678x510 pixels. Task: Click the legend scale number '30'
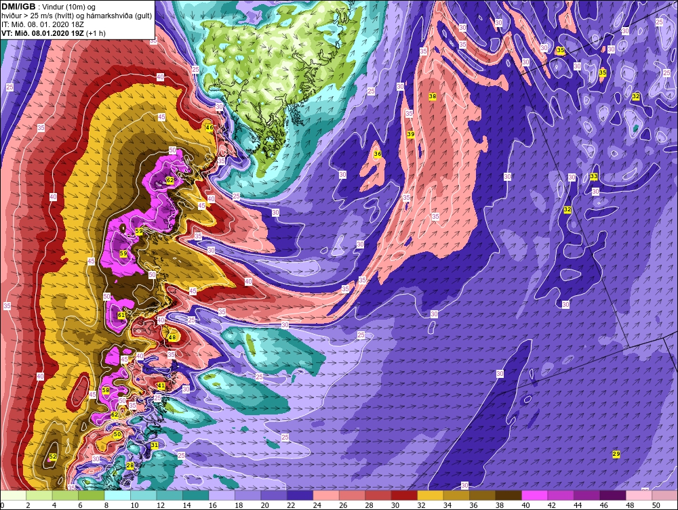tap(395, 505)
